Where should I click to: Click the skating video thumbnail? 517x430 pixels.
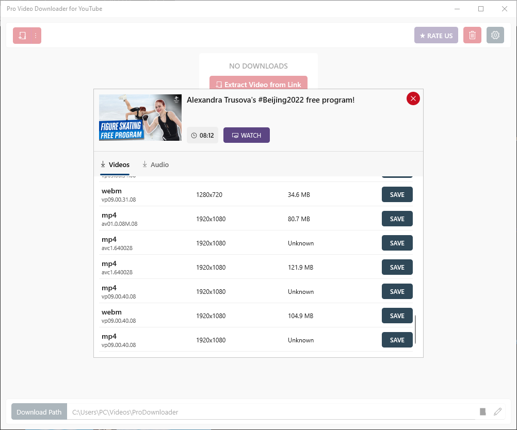coord(140,118)
